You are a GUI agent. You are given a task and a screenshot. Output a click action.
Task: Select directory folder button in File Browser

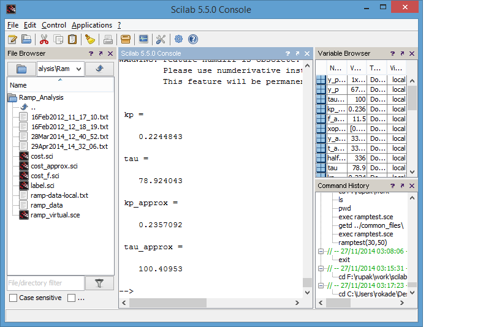[21, 69]
